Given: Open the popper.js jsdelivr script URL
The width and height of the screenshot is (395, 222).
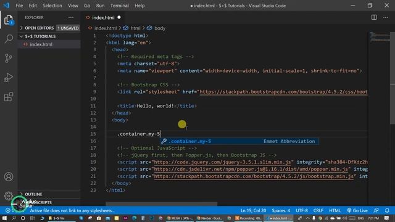Looking at the screenshot, I should (x=251, y=169).
